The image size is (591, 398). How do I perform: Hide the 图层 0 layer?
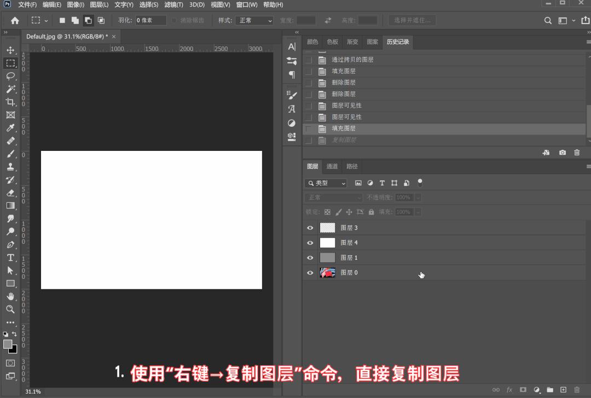point(310,272)
